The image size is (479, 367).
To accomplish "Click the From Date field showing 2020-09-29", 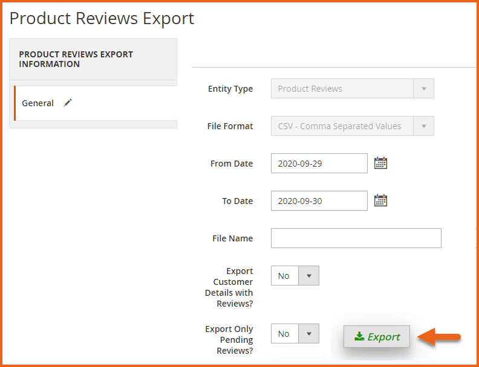I will click(319, 164).
